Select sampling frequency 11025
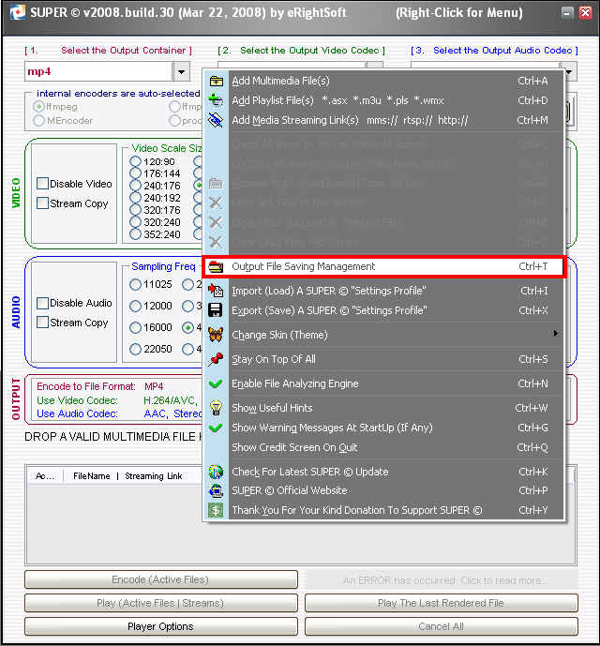Screen dimensions: 600x646 [136, 284]
